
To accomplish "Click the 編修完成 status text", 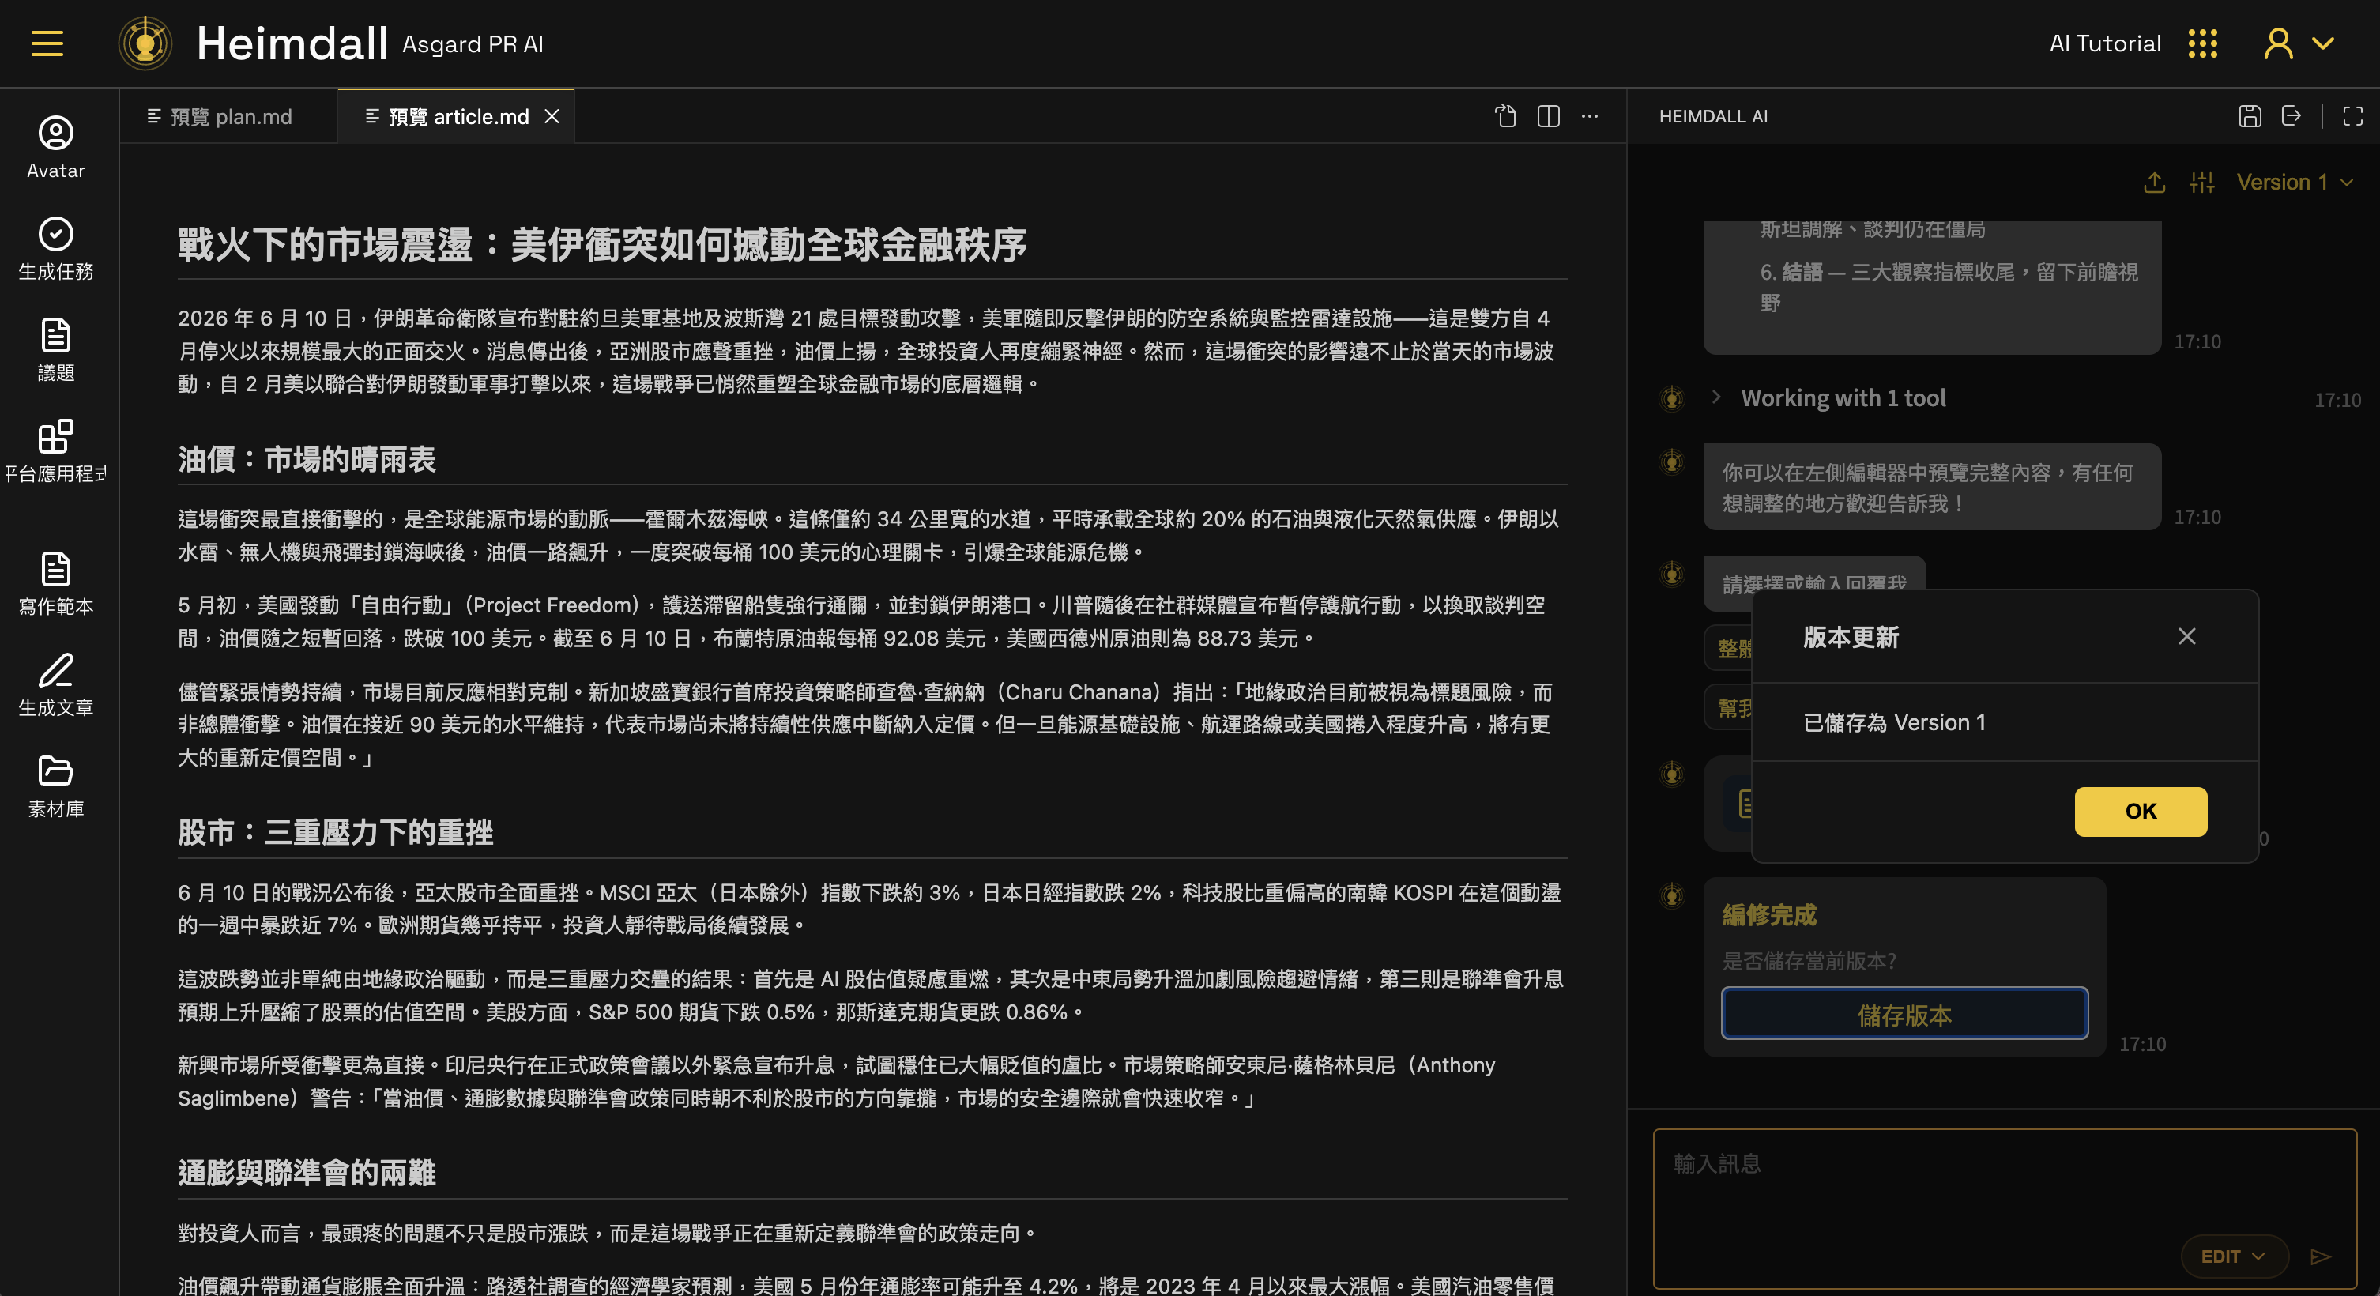I will tap(1769, 915).
